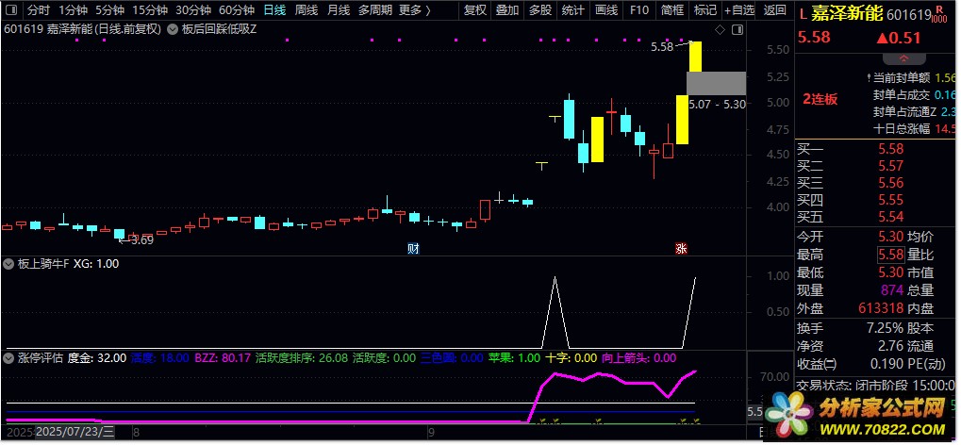Switch to 周线 weekly chart

[x=307, y=10]
